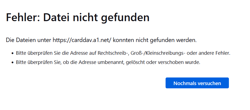This screenshot has height=110, width=250.
Task: Click the Nochmals versuchen button
Action: tap(197, 83)
